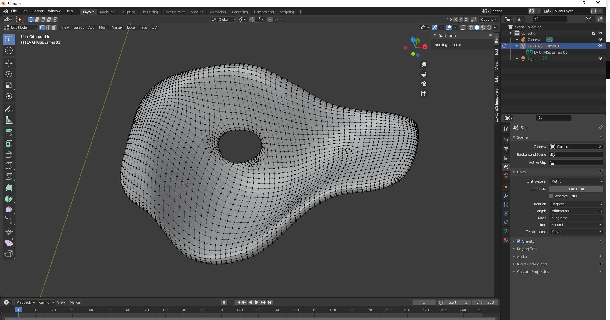Uncheck the Collection checkbox in the outliner
The width and height of the screenshot is (610, 320).
pyautogui.click(x=594, y=33)
